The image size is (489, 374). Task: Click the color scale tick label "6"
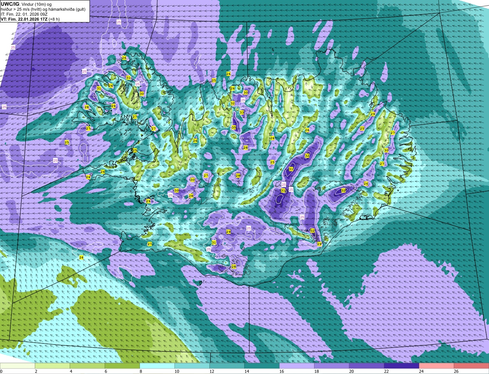click(106, 371)
